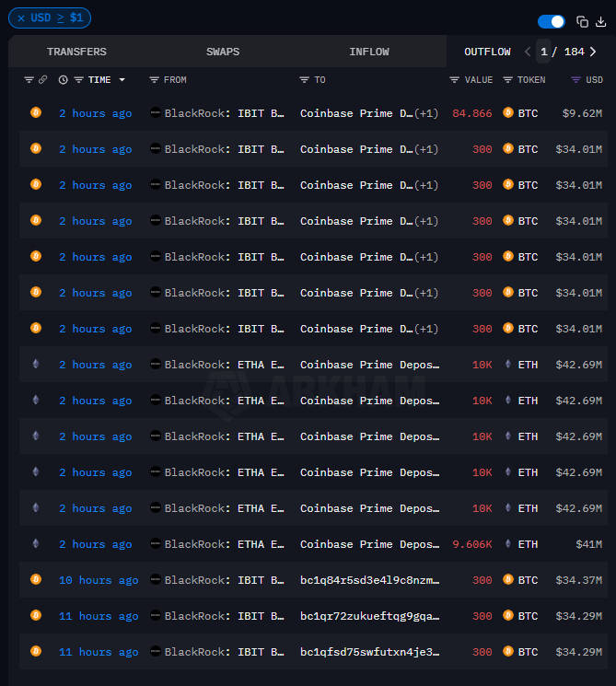Open the 10 hours ago transaction link
The image size is (616, 686).
[99, 580]
